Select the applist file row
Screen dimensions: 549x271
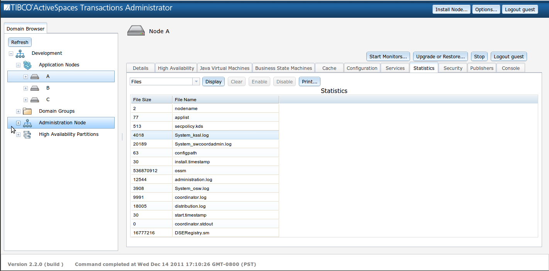point(205,117)
